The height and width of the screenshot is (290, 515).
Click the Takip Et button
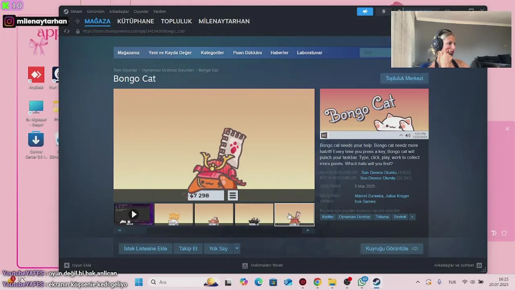[188, 249]
